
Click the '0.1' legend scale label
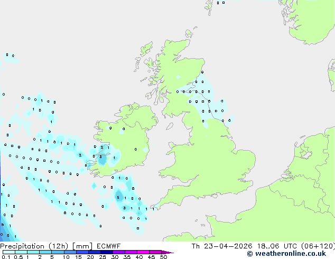(x=6, y=257)
